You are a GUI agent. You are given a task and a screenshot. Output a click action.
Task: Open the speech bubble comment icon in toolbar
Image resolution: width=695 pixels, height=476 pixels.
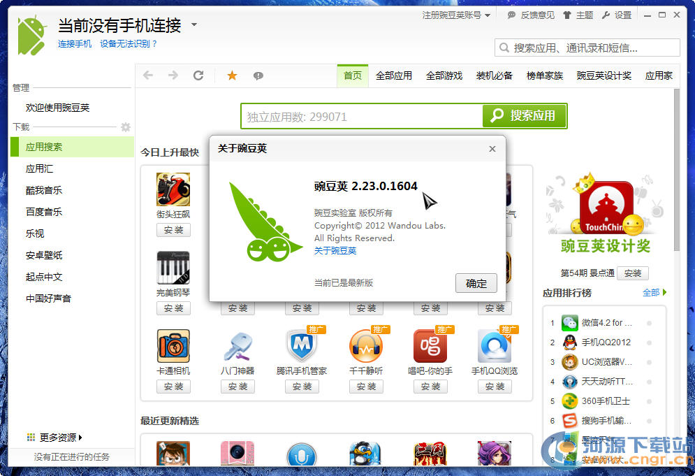[x=258, y=76]
